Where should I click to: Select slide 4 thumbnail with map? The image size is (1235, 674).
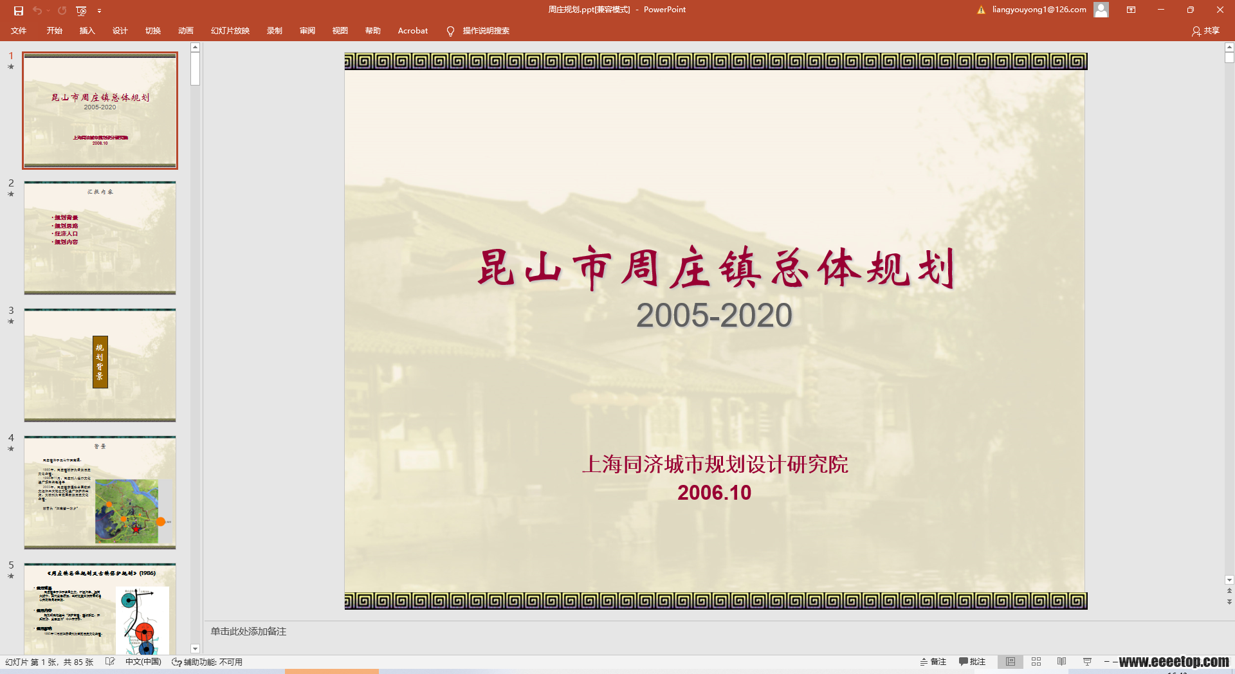click(x=100, y=493)
